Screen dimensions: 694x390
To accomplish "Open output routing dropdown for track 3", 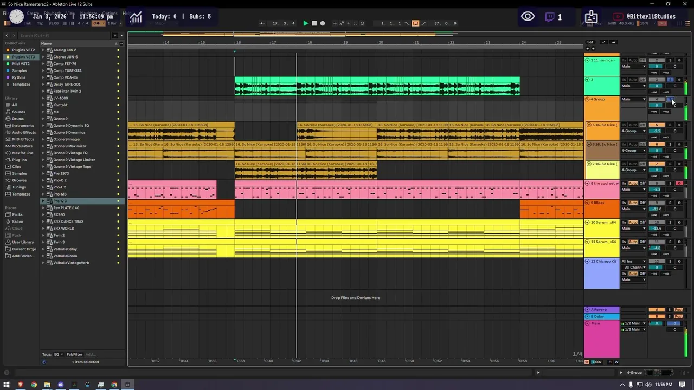I will (633, 86).
